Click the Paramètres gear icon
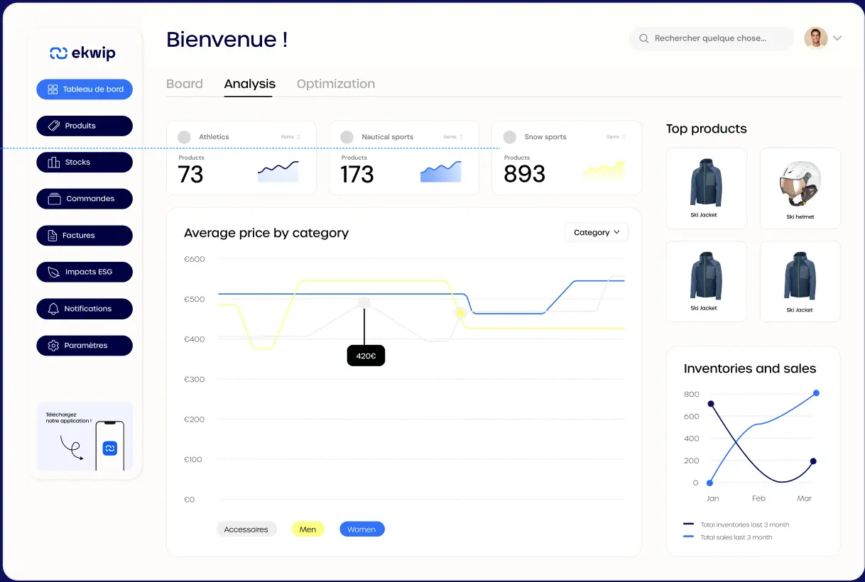The width and height of the screenshot is (865, 582). coord(53,346)
